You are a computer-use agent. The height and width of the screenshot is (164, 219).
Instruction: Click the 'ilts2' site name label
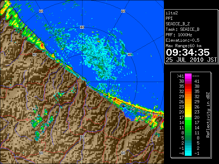click(x=172, y=13)
